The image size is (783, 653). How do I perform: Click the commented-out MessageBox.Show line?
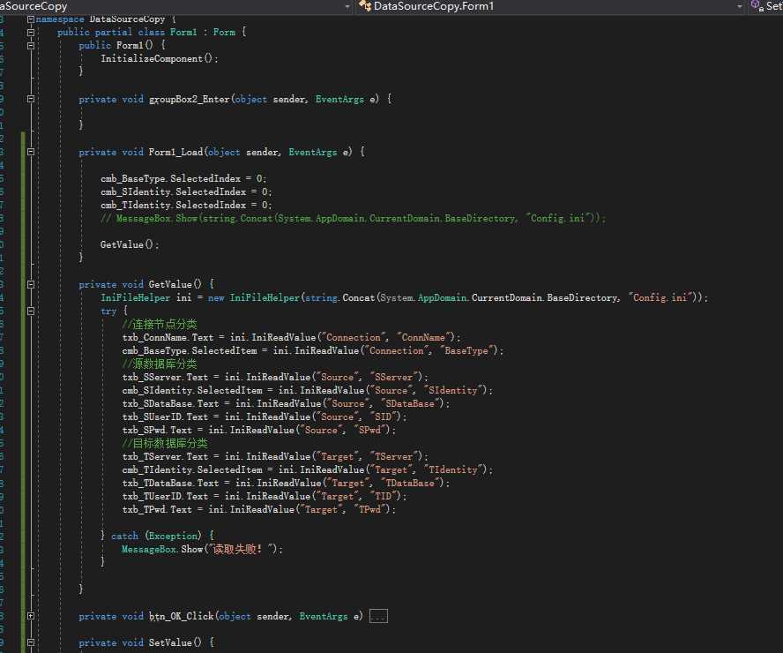point(353,218)
